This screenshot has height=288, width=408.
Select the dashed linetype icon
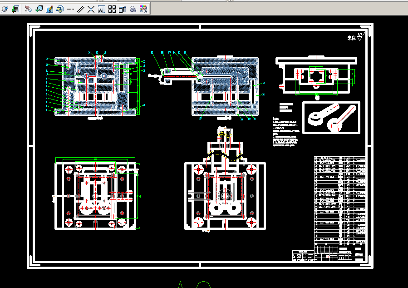[70, 10]
